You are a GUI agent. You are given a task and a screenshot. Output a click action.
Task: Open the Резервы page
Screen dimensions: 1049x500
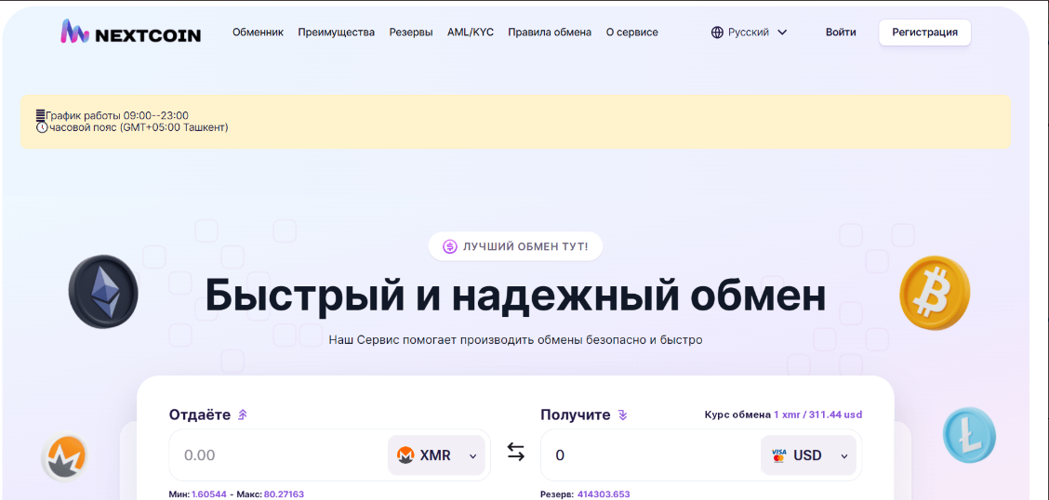411,33
